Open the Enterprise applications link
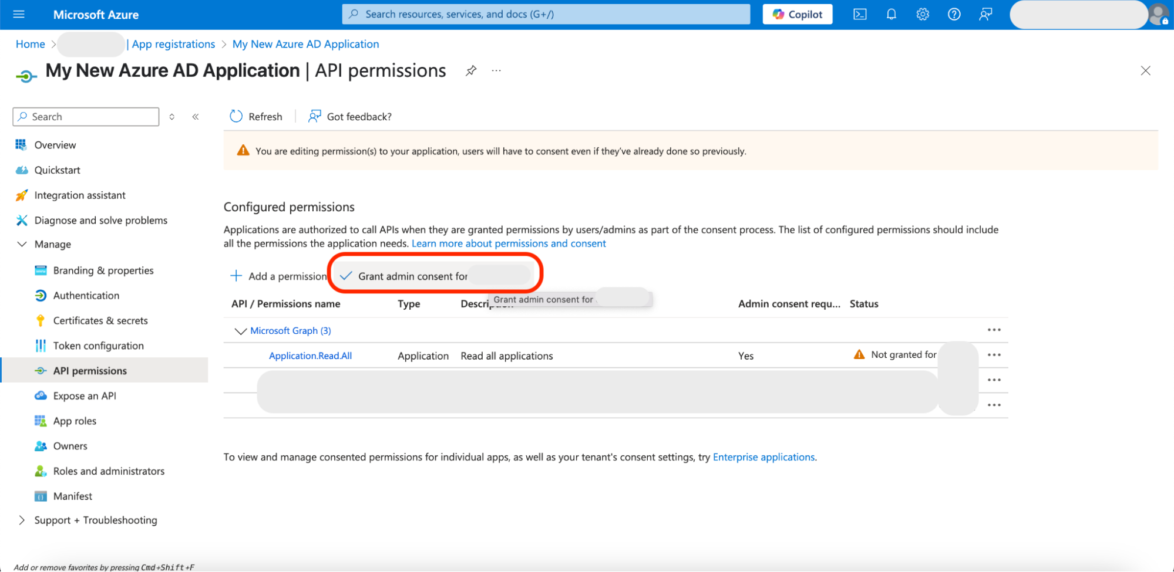The image size is (1174, 572). (x=763, y=457)
